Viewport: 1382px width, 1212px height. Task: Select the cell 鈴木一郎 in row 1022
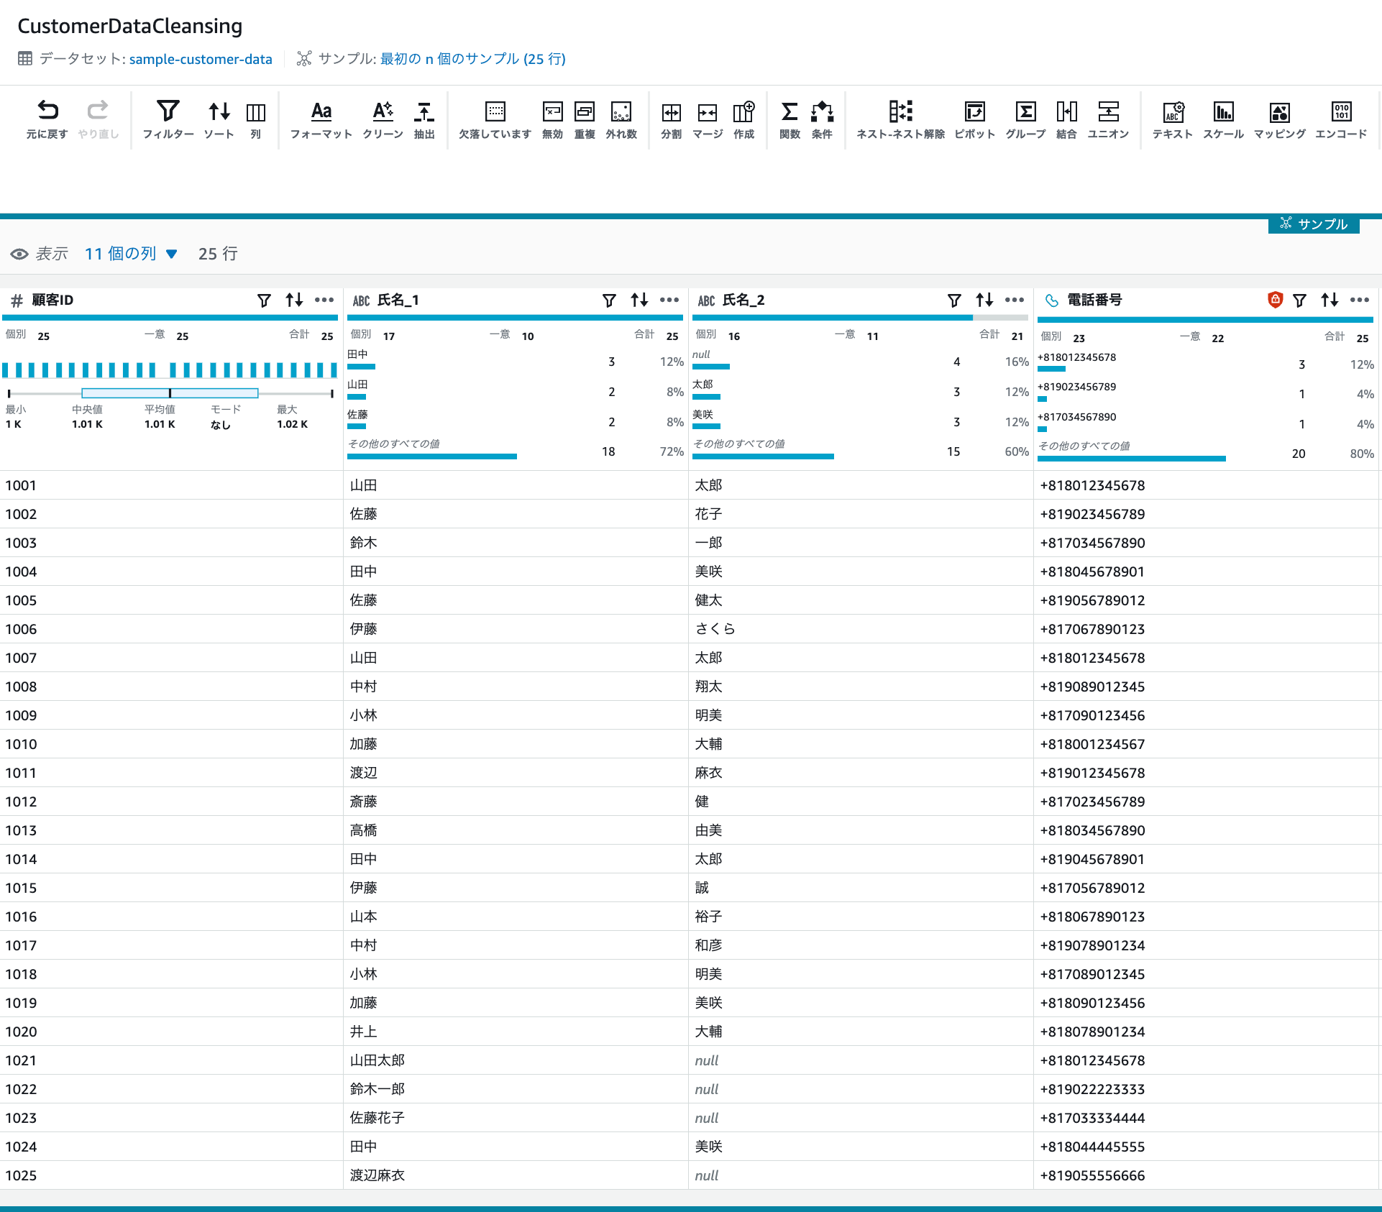pos(516,1089)
